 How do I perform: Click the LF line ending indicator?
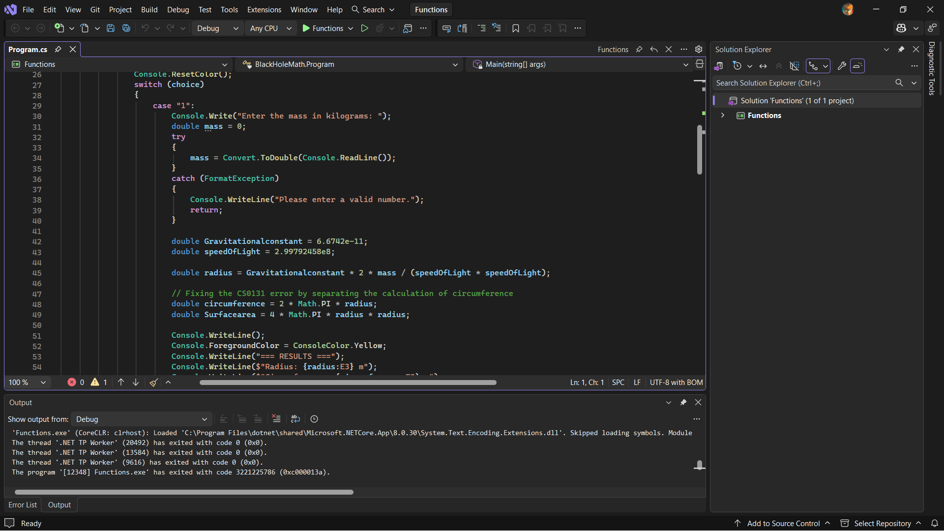click(x=637, y=383)
